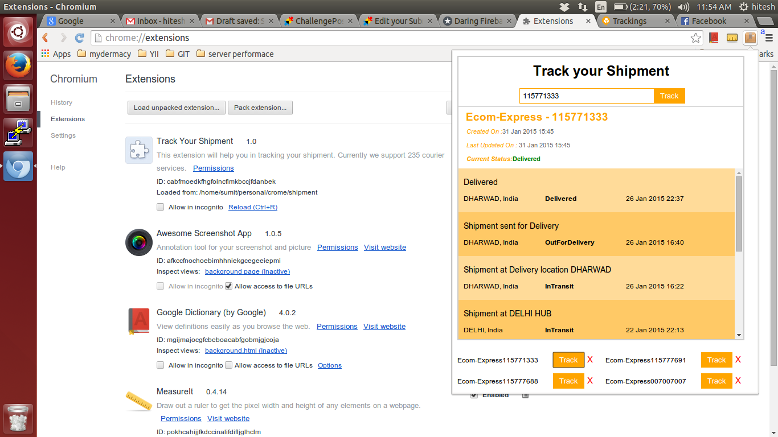Delete MeasureIt using trash icon
Screen dimensions: 778x437
(525, 395)
